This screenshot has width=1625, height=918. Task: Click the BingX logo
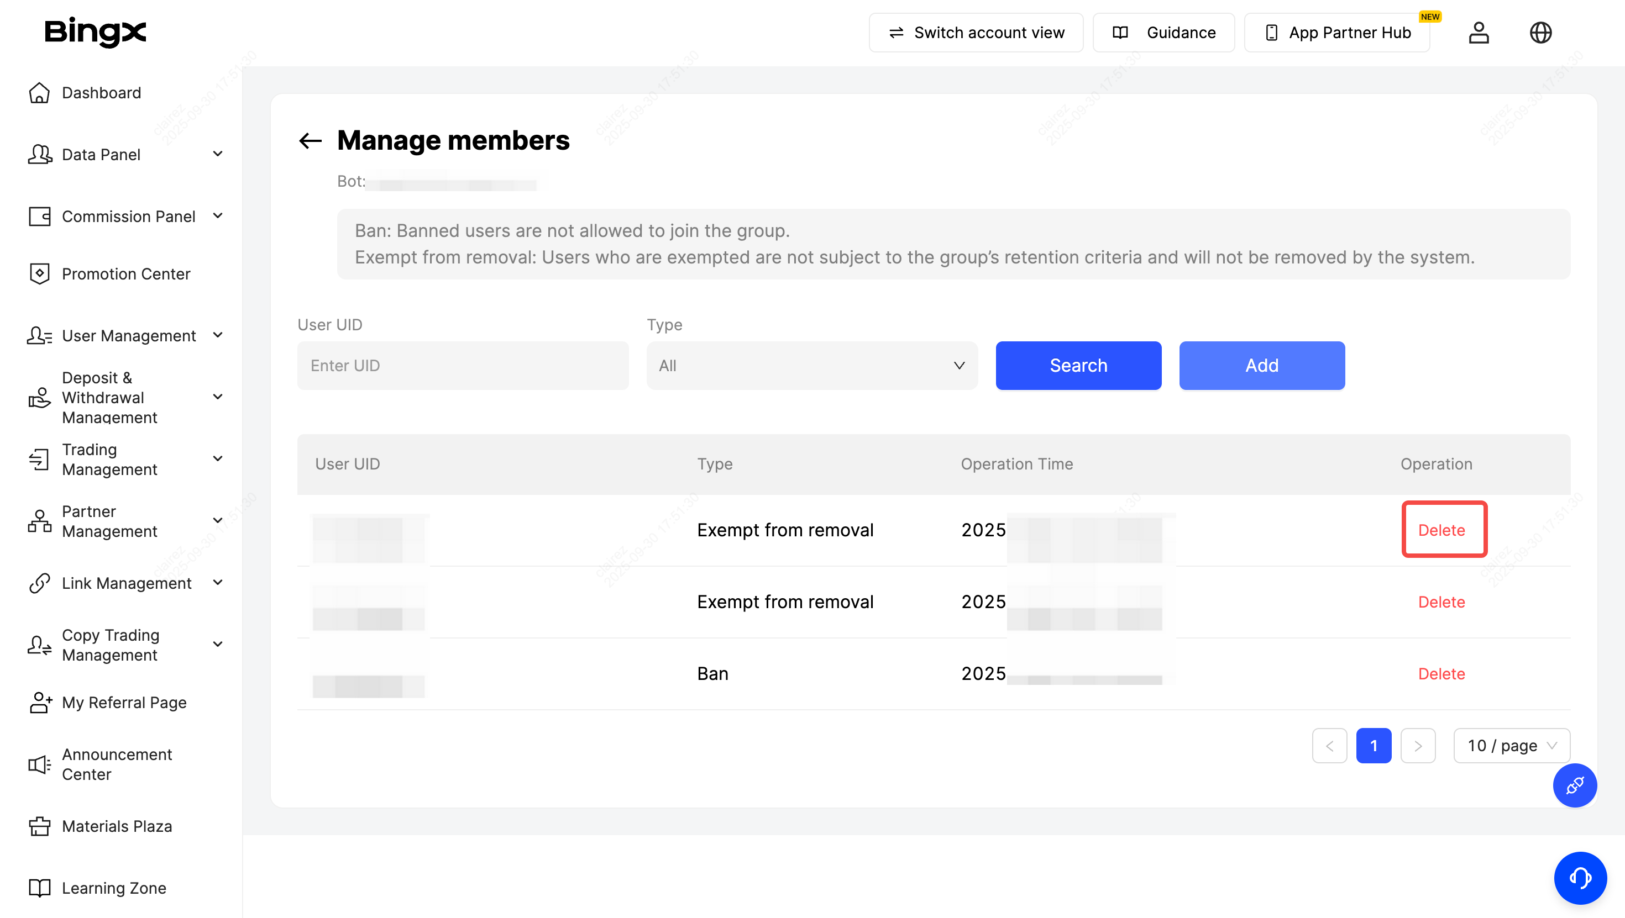95,31
